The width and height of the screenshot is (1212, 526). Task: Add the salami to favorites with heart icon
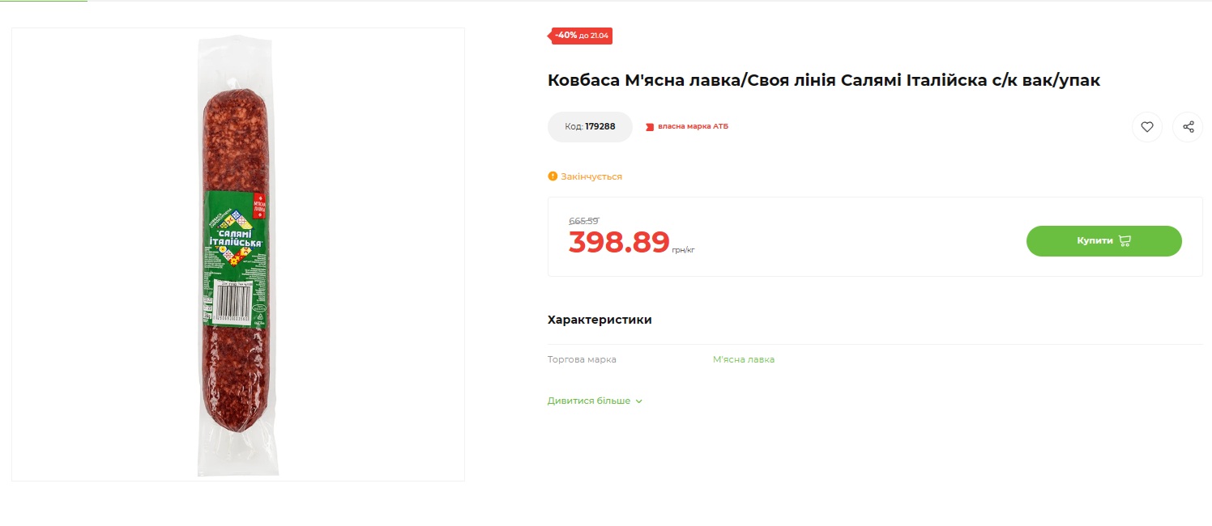tap(1146, 127)
